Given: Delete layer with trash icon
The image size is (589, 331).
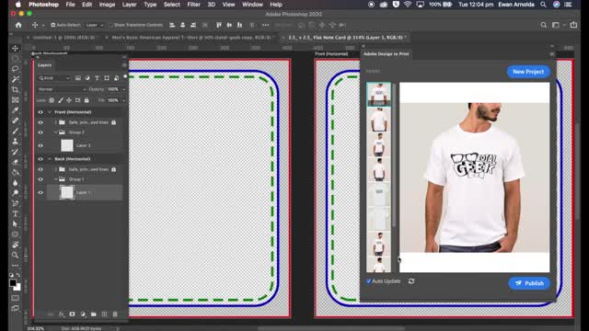Looking at the screenshot, I should click(115, 314).
